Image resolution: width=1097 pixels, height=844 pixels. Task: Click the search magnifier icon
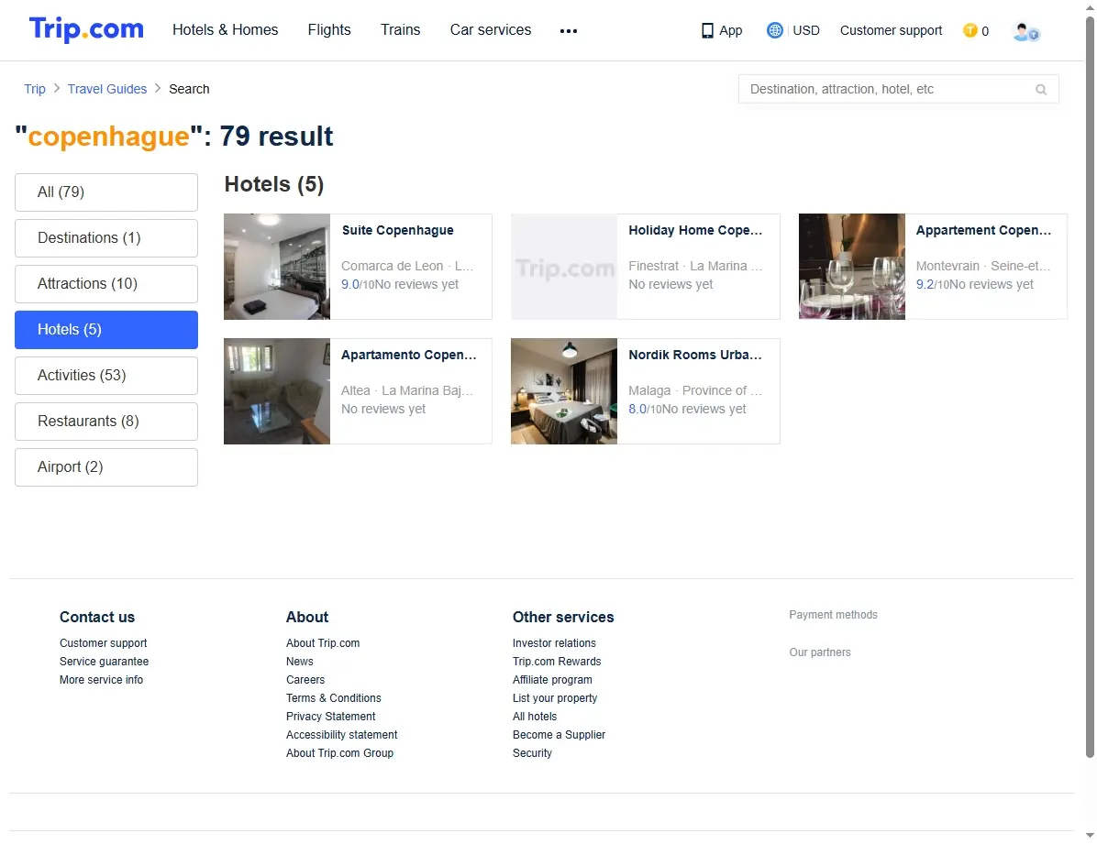[1041, 90]
